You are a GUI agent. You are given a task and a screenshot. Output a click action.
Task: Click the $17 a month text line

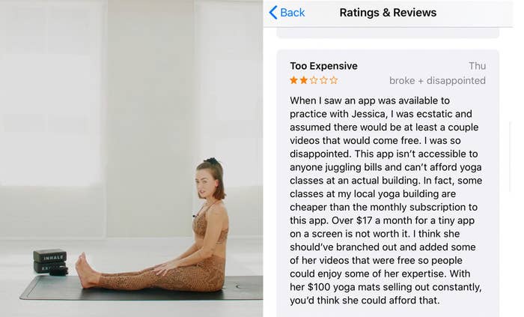(382, 220)
